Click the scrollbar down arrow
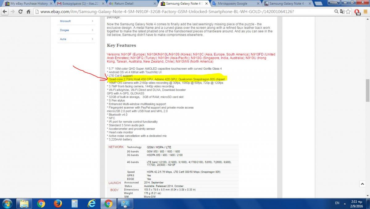The width and height of the screenshot is (370, 209). point(368,196)
